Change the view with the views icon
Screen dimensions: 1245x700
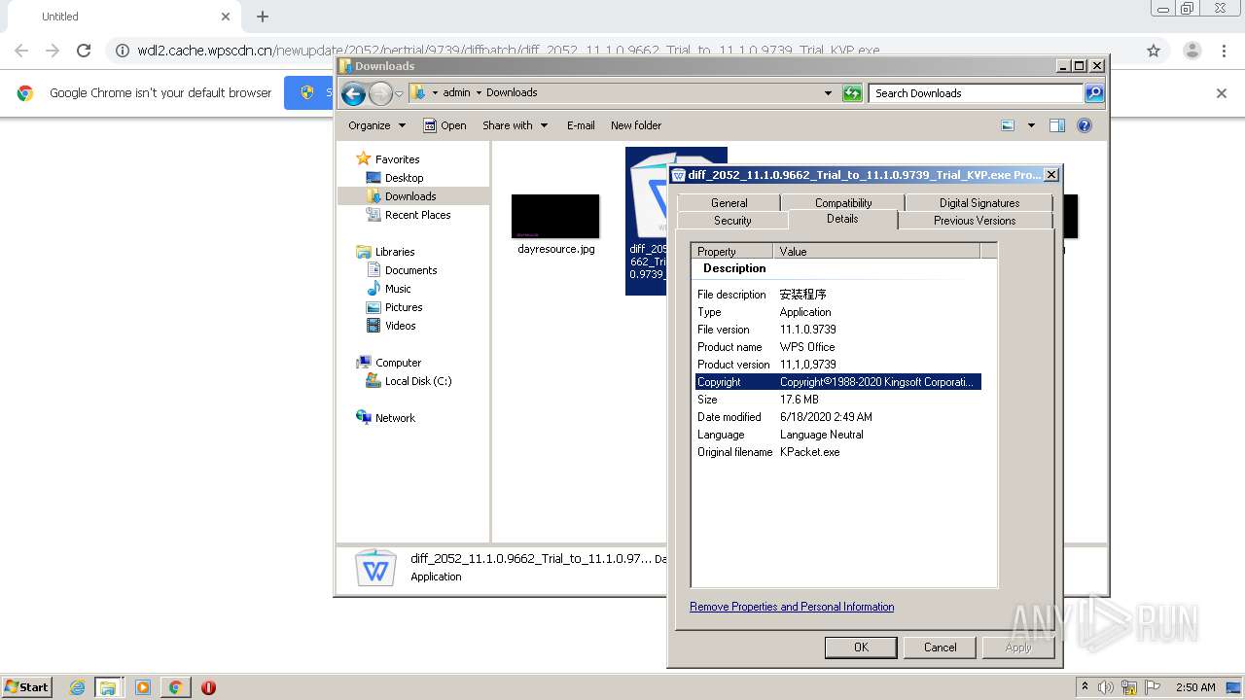click(x=1008, y=125)
